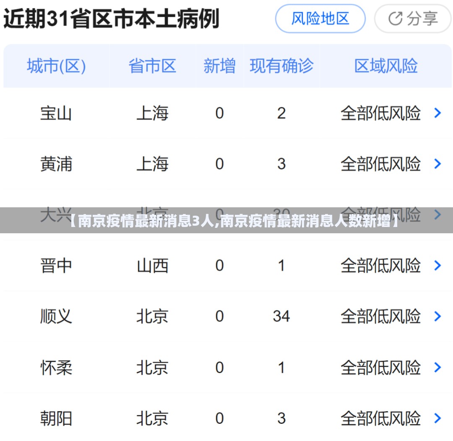The width and height of the screenshot is (453, 441).
Task: Select the 城市(区) column header
Action: pyautogui.click(x=56, y=66)
